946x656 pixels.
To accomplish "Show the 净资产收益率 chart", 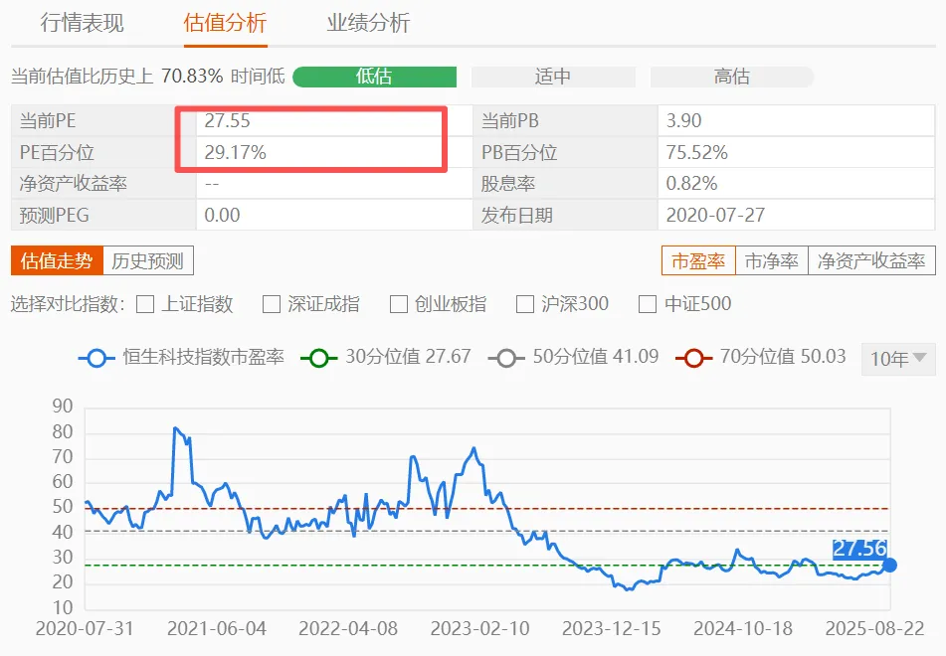I will click(x=871, y=261).
